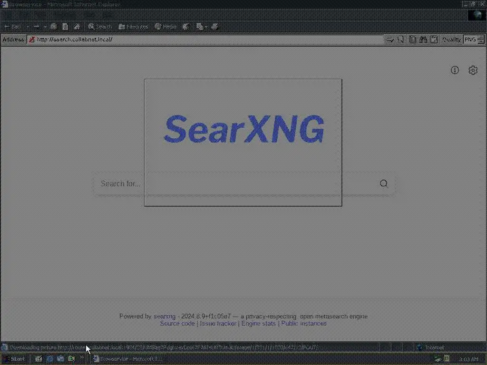The image size is (487, 365).
Task: Click the Mail toolbar icon
Action: pos(200,27)
